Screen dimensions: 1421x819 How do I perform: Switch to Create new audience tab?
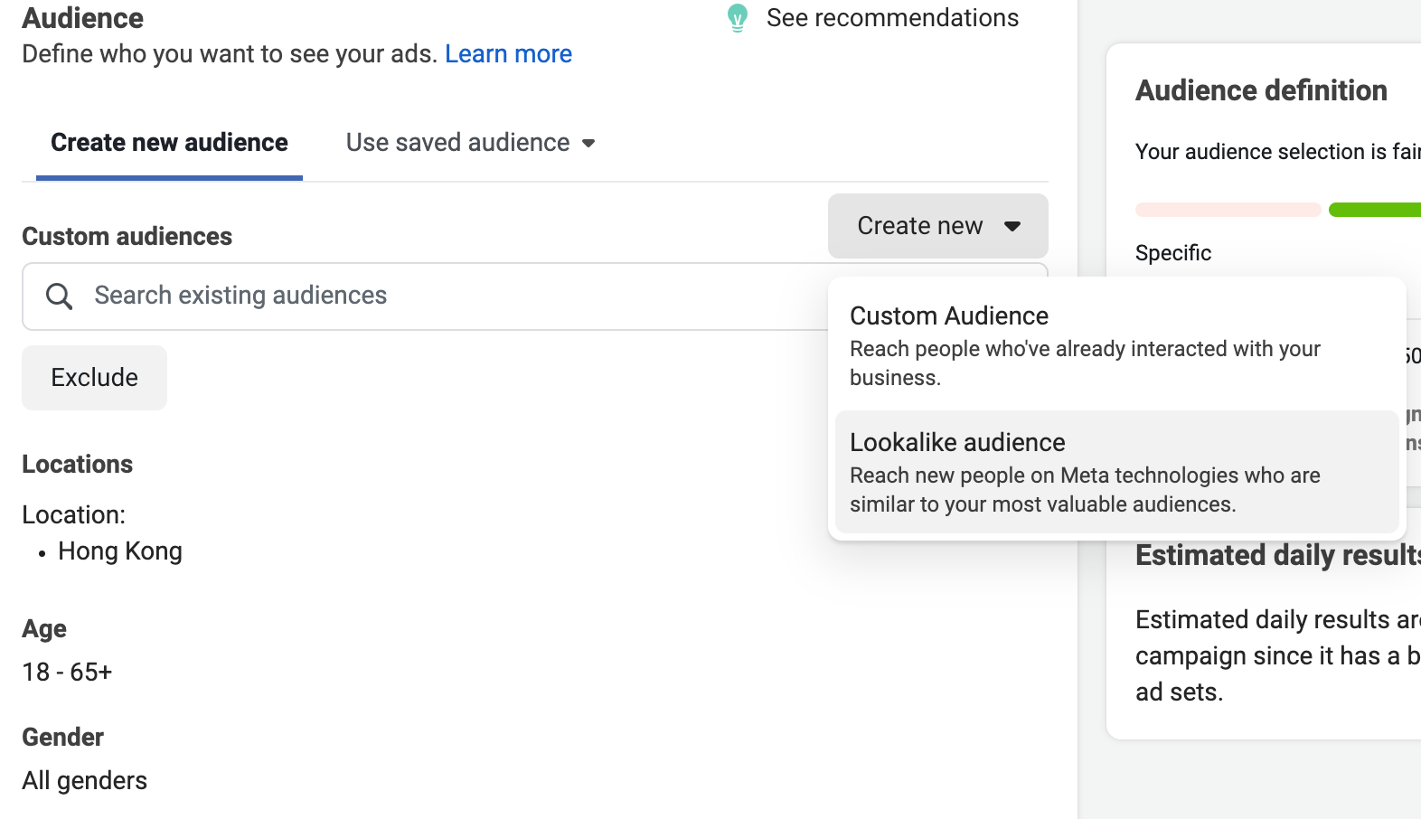[x=169, y=143]
